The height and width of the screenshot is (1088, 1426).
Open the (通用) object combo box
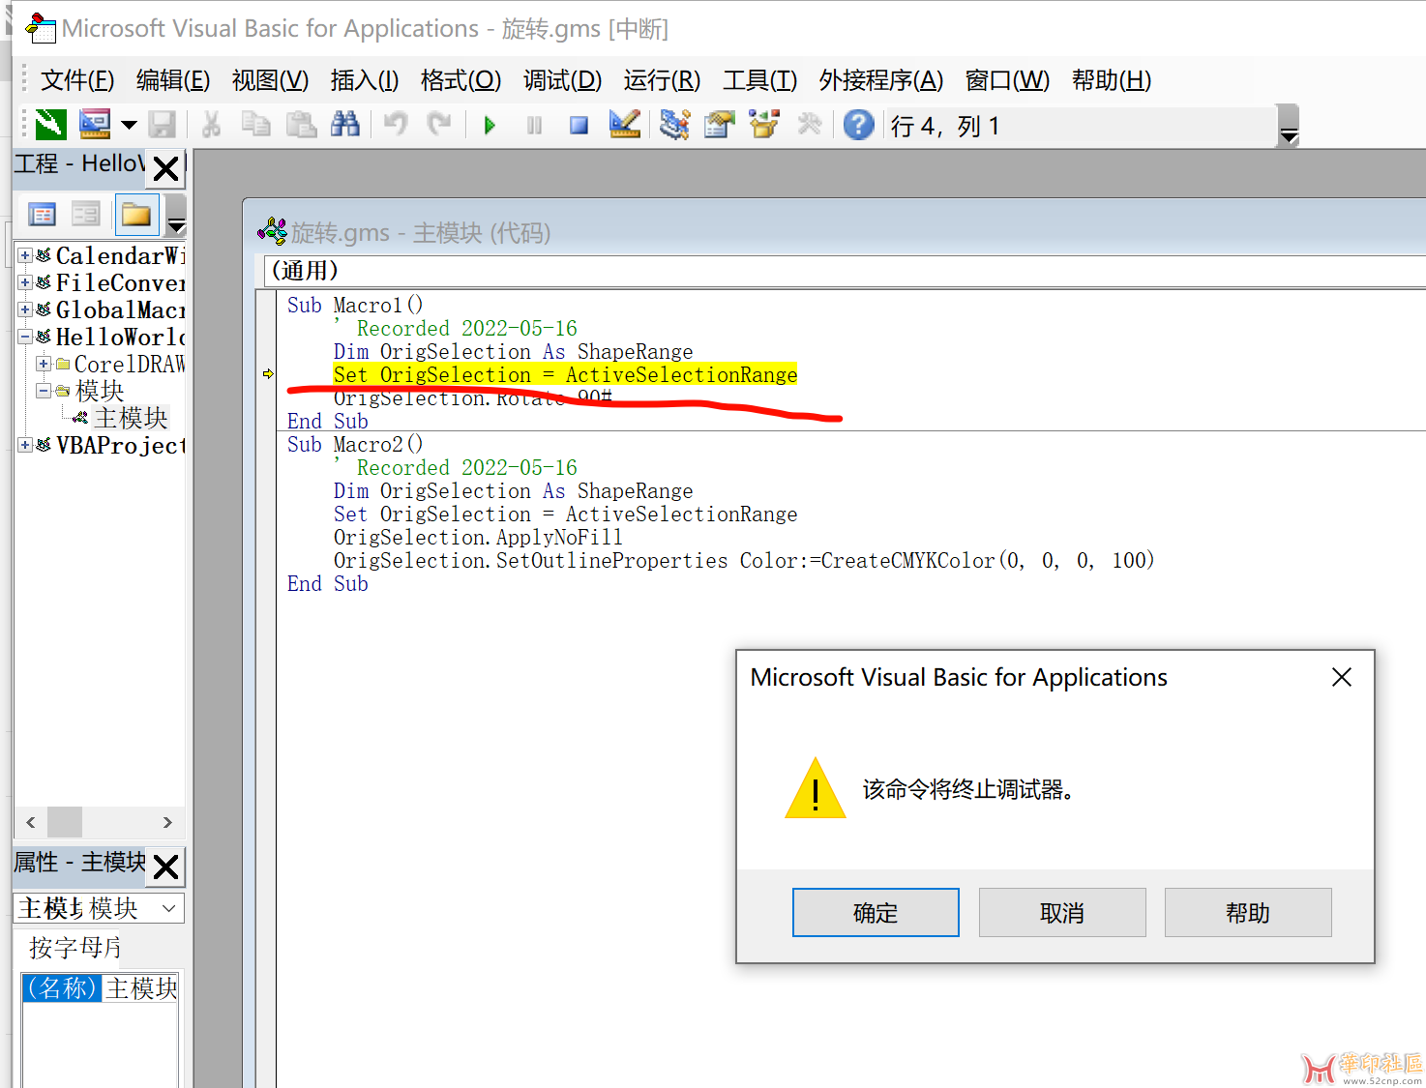point(844,271)
